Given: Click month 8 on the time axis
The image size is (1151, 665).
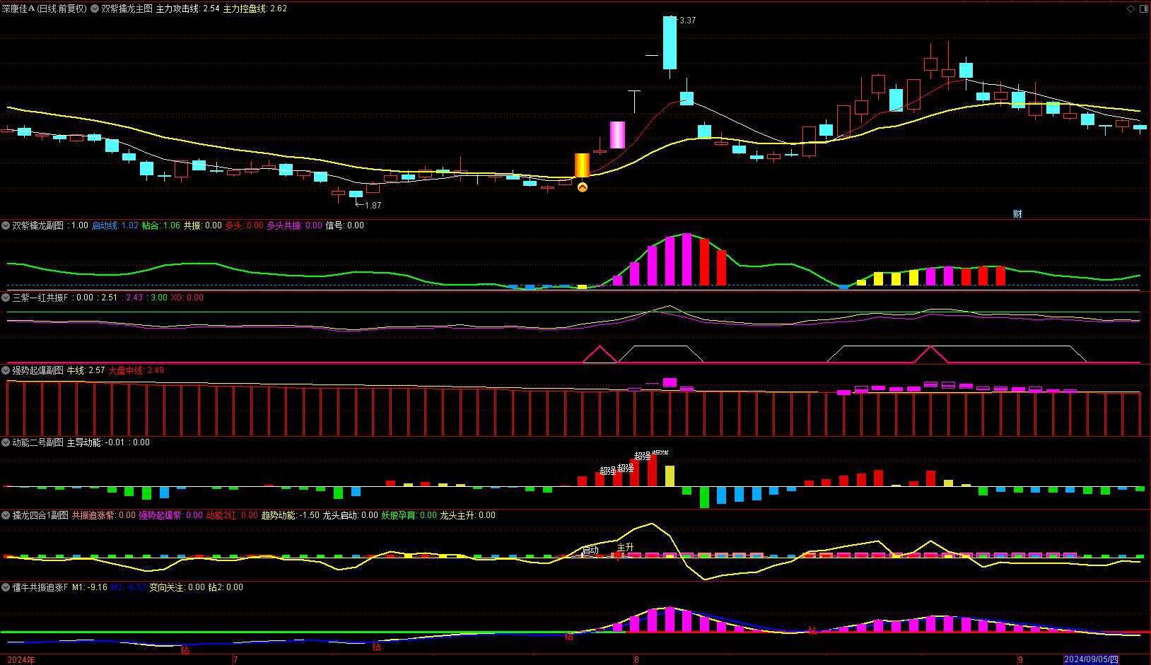Looking at the screenshot, I should pyautogui.click(x=636, y=659).
